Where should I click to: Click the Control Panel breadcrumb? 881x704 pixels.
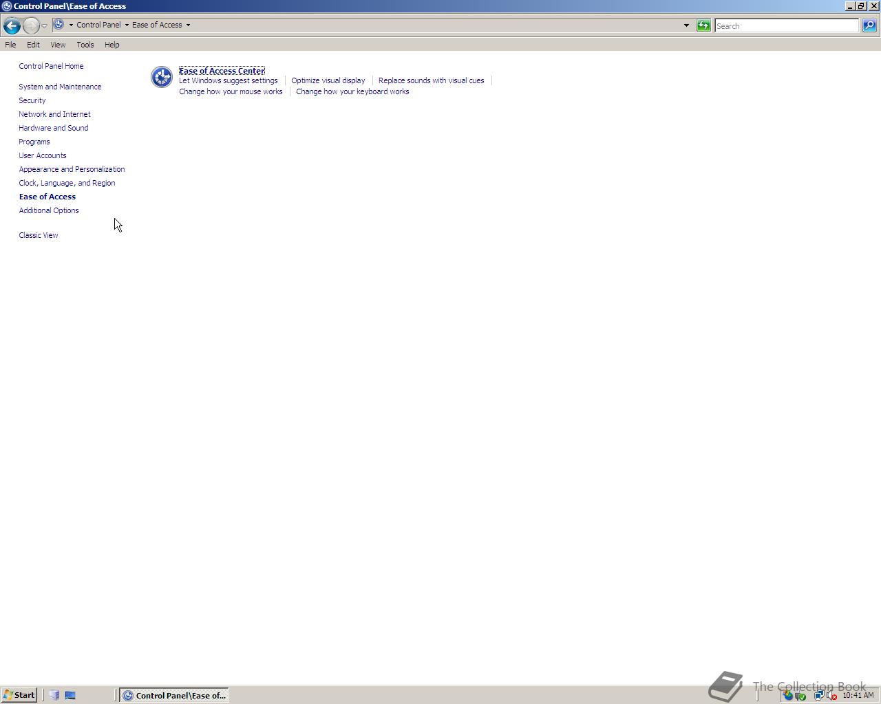coord(98,25)
